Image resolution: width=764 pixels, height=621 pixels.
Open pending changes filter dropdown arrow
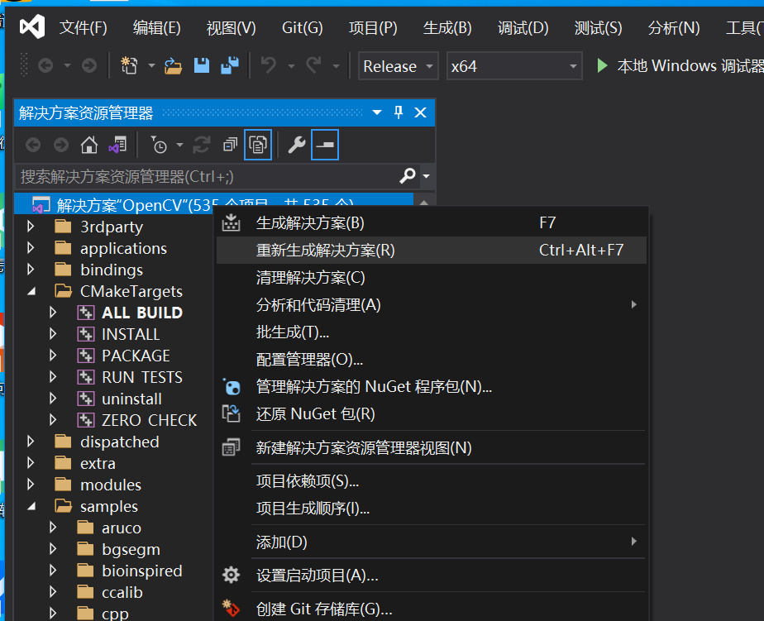(179, 145)
